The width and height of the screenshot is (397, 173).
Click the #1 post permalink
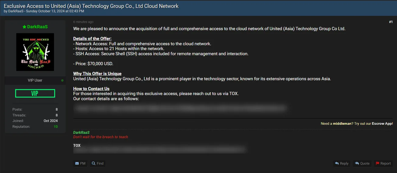click(391, 22)
